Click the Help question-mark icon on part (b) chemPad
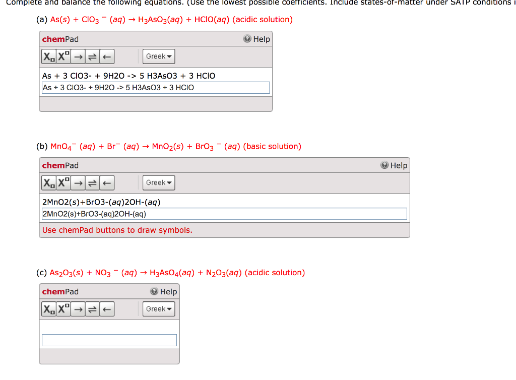 click(x=384, y=165)
